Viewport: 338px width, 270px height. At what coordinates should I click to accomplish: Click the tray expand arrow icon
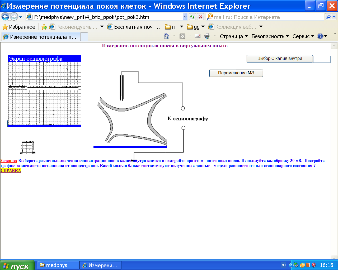291,265
